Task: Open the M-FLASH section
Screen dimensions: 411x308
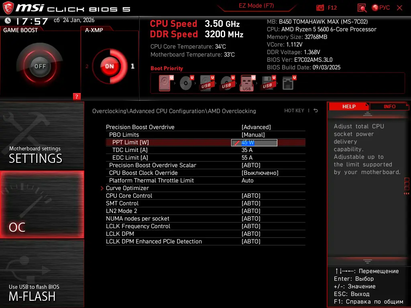Action: coord(42,274)
